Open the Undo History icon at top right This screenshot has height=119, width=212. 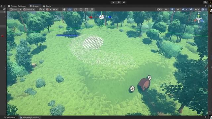[x=205, y=2]
